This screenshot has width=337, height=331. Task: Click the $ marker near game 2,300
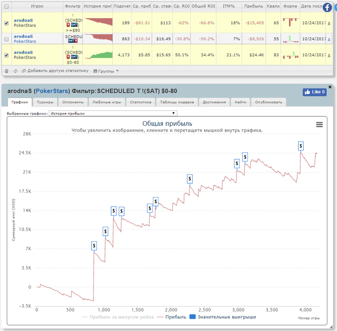coord(190,179)
